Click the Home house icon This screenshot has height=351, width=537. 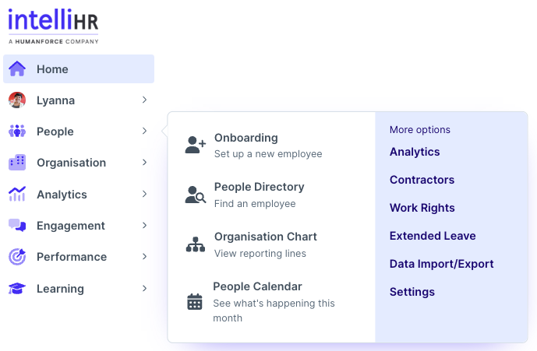(17, 69)
